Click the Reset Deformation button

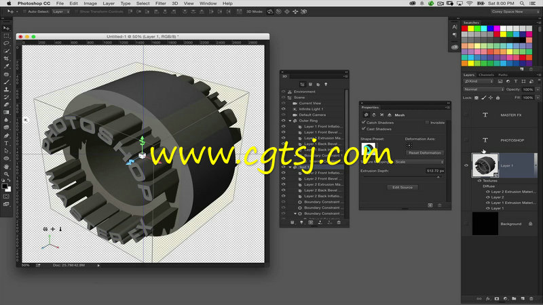tap(425, 153)
